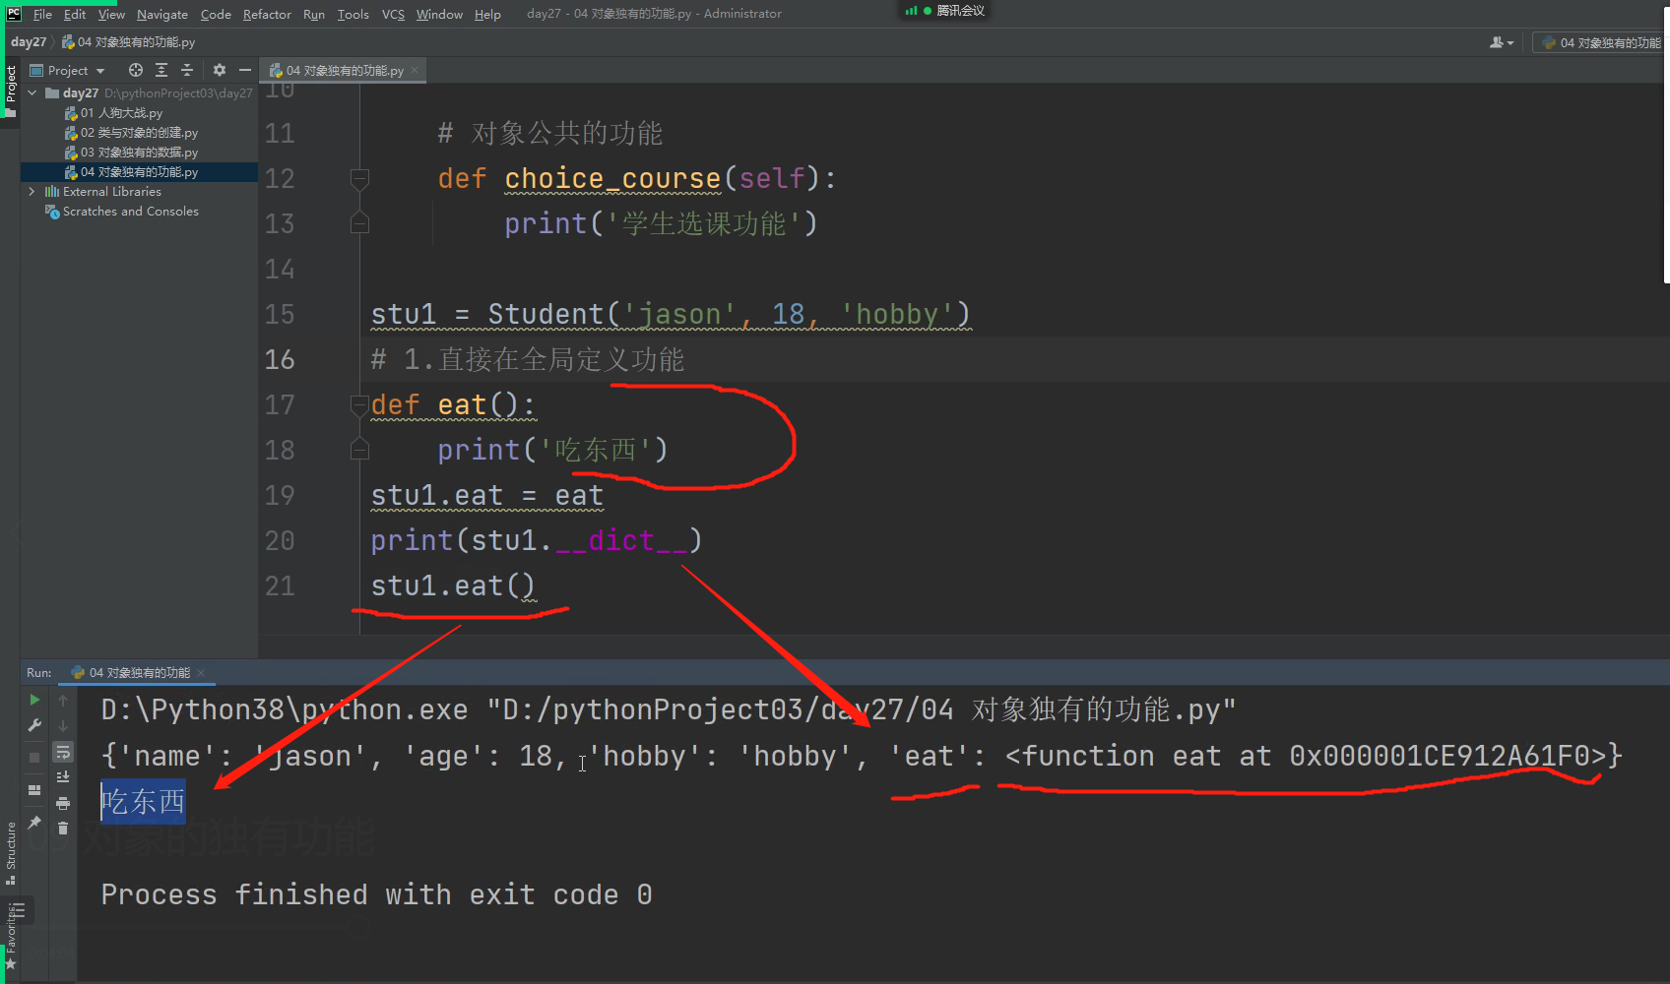This screenshot has width=1670, height=984.
Task: Click the Up stack trace arrow
Action: [63, 700]
